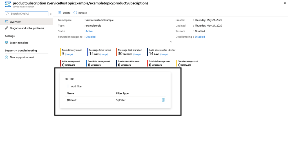Image resolution: width=288 pixels, height=150 pixels.
Task: Change the Message time to live
Action: click(x=104, y=54)
